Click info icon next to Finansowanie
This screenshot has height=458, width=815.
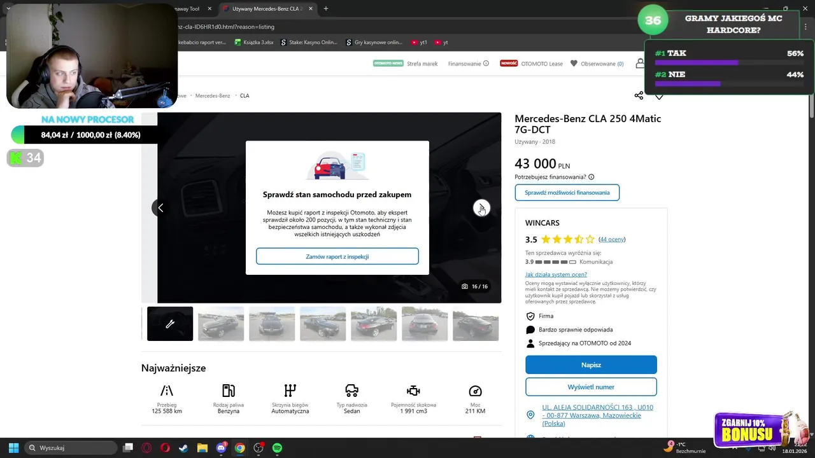coord(486,64)
